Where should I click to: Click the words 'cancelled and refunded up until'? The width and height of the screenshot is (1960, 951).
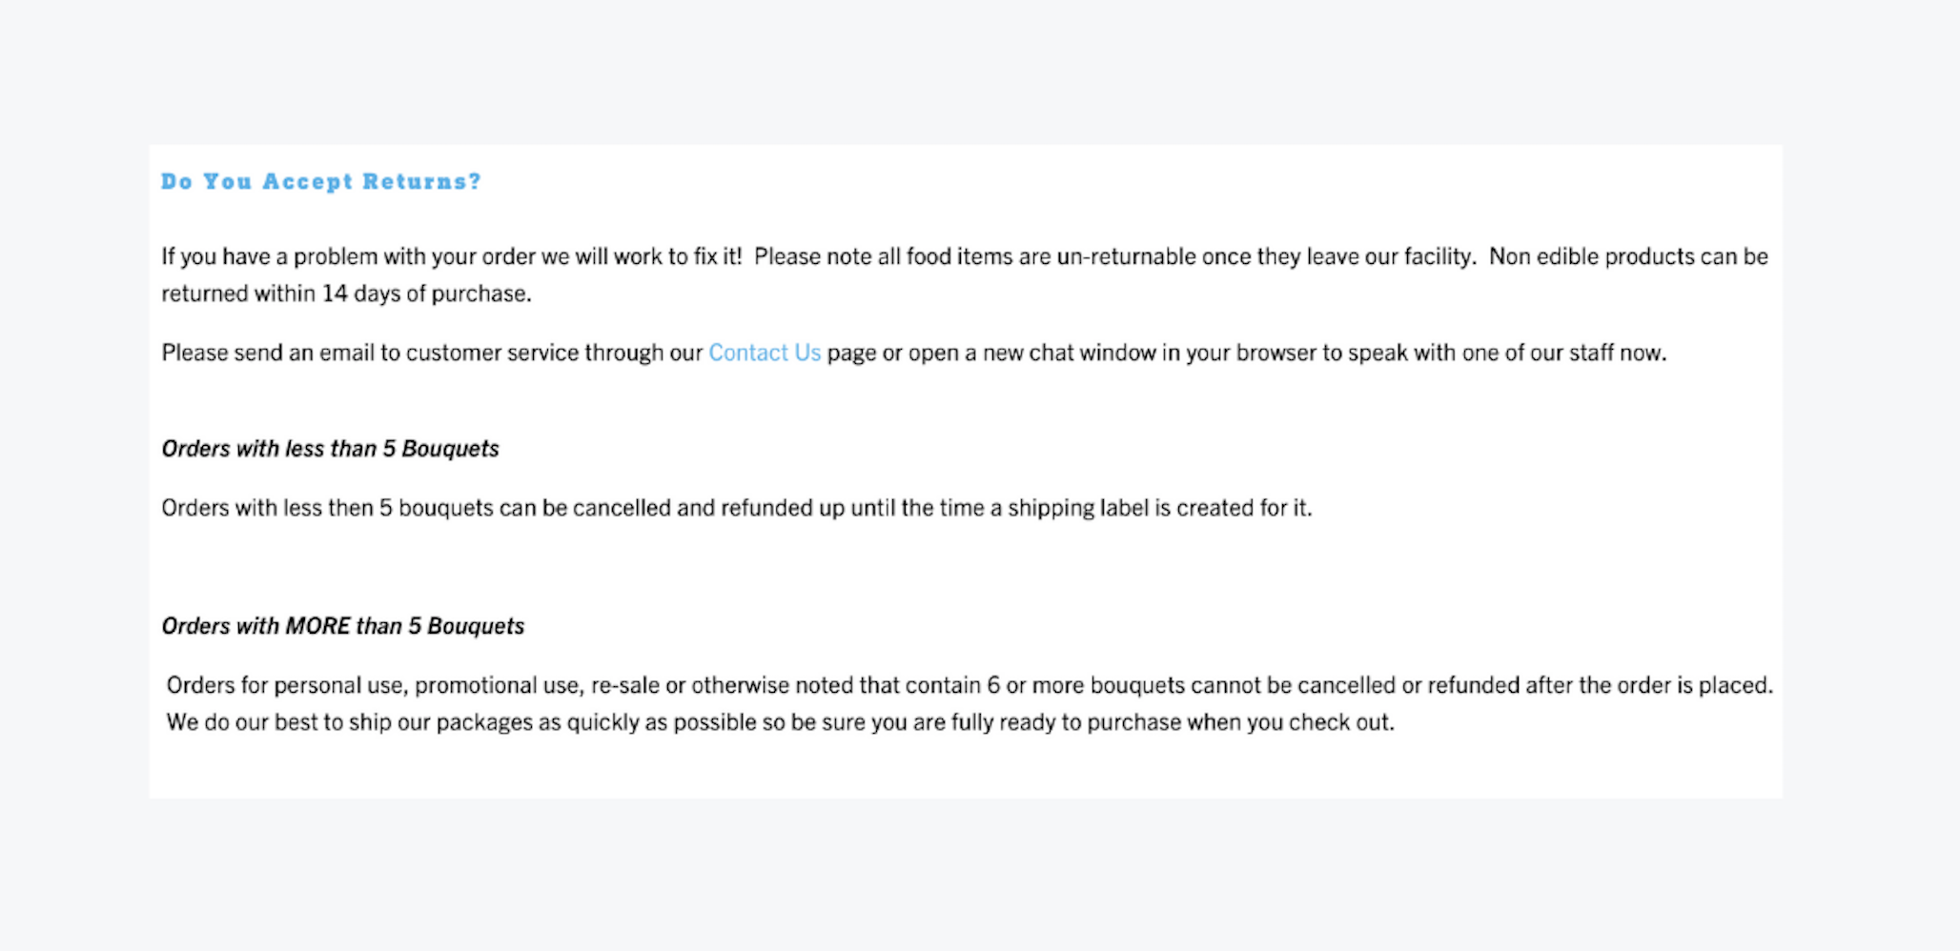point(733,508)
